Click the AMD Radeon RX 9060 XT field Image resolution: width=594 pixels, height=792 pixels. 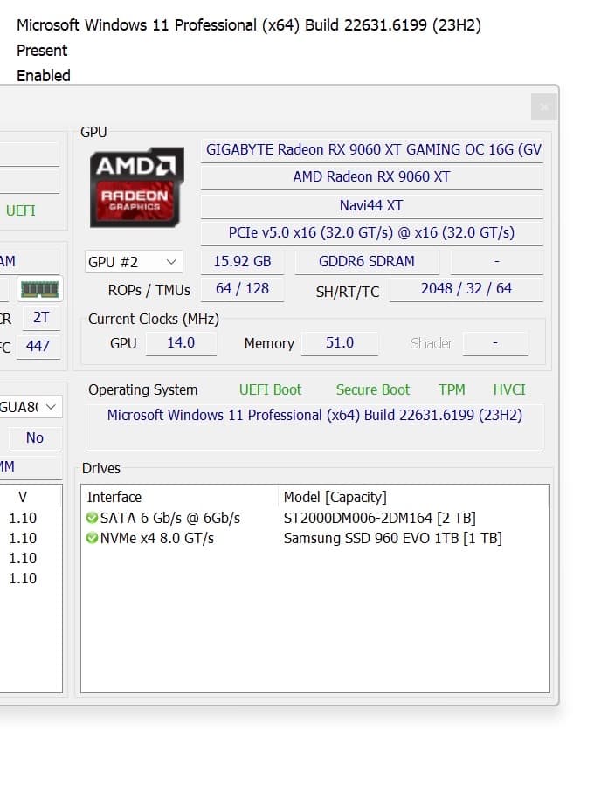coord(372,176)
